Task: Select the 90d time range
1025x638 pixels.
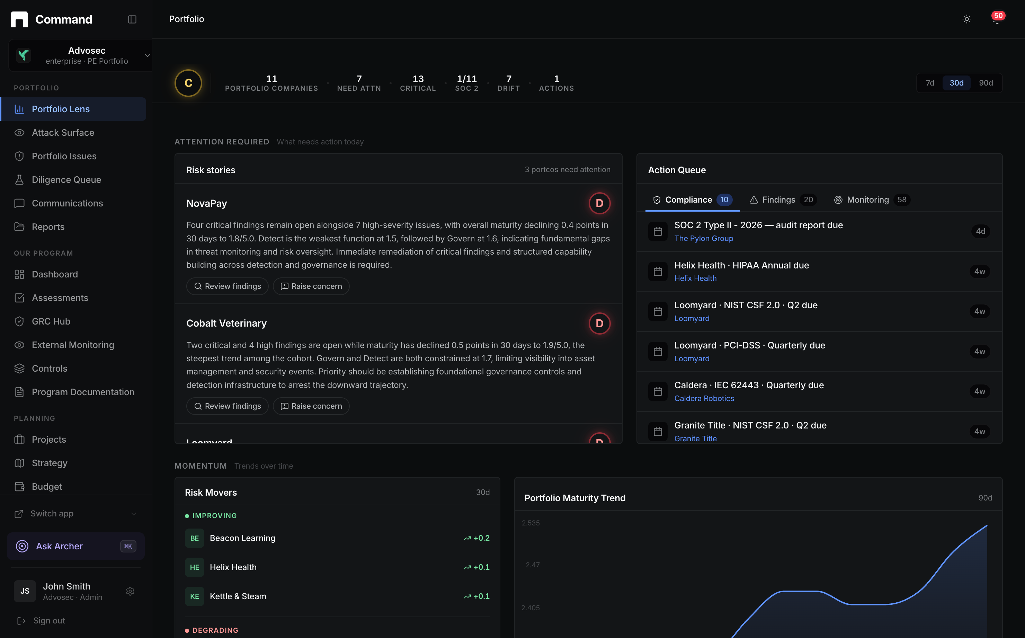Action: [986, 83]
